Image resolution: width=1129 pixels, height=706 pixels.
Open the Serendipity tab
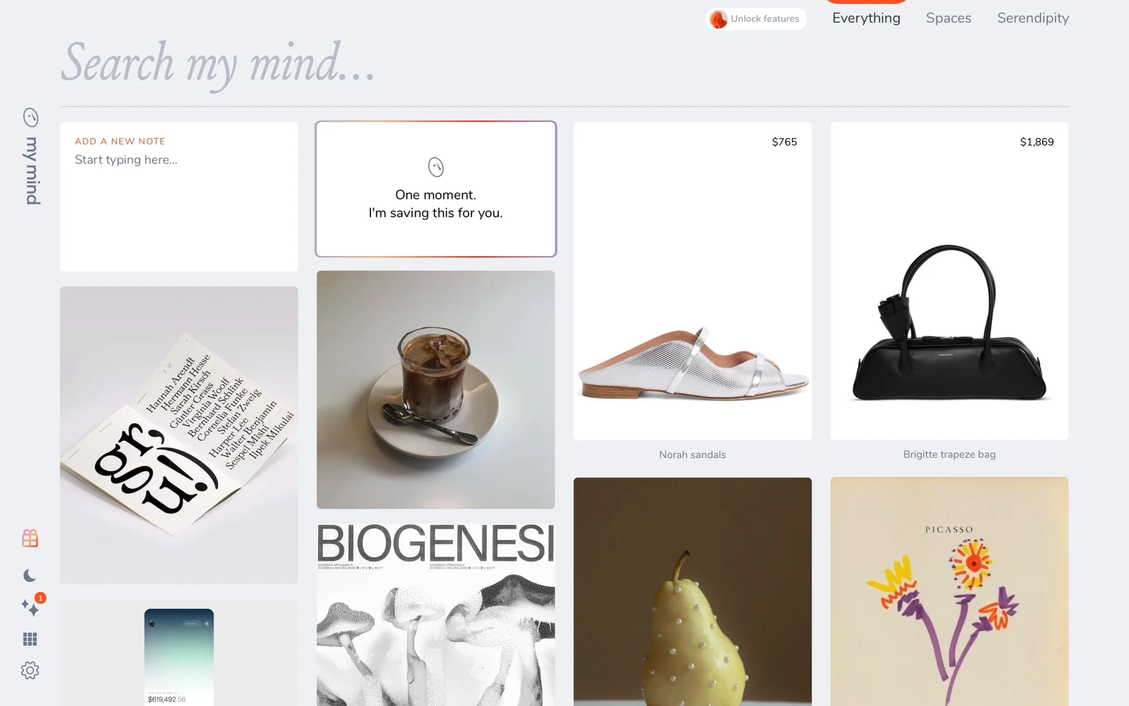tap(1033, 18)
